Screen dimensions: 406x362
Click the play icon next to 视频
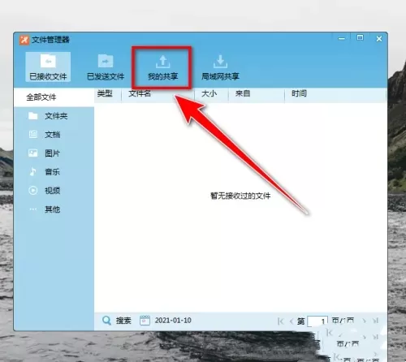[33, 191]
